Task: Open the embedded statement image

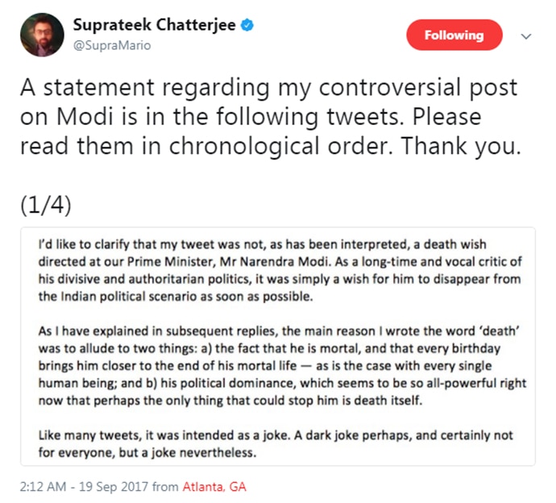Action: (x=277, y=345)
